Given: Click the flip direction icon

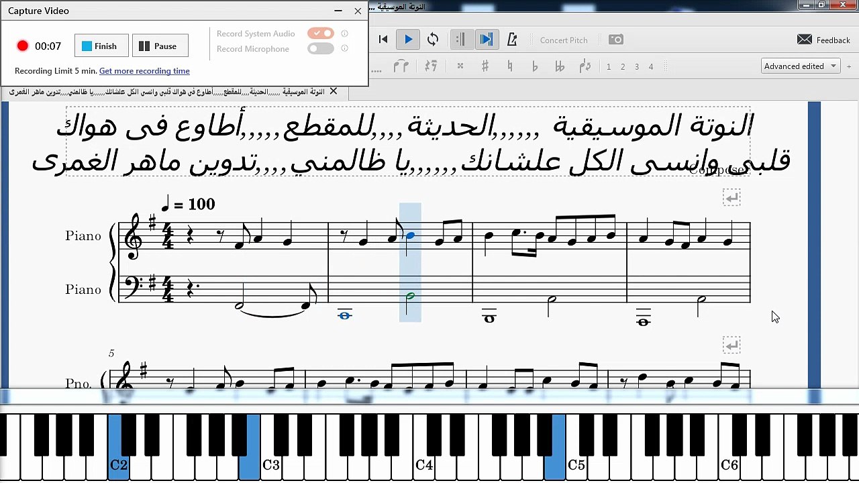Looking at the screenshot, I should 585,66.
